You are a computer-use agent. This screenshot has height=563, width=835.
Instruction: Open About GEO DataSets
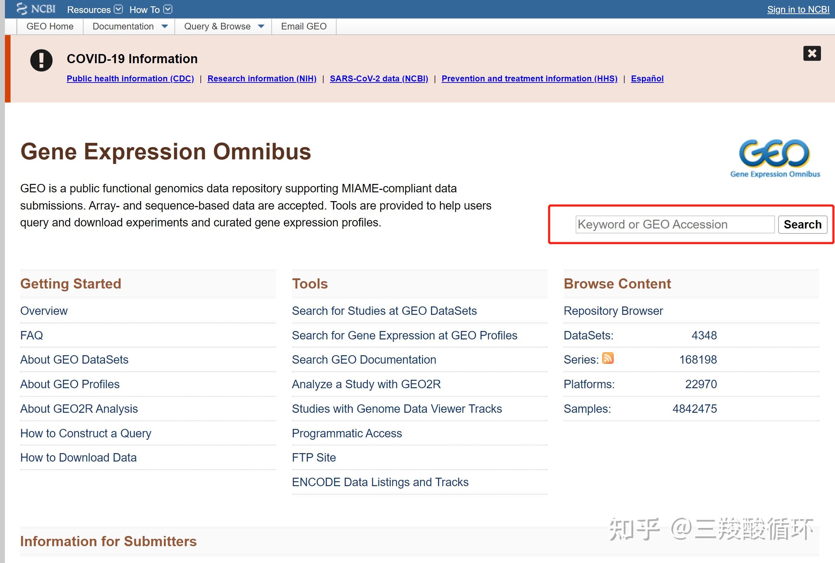74,360
